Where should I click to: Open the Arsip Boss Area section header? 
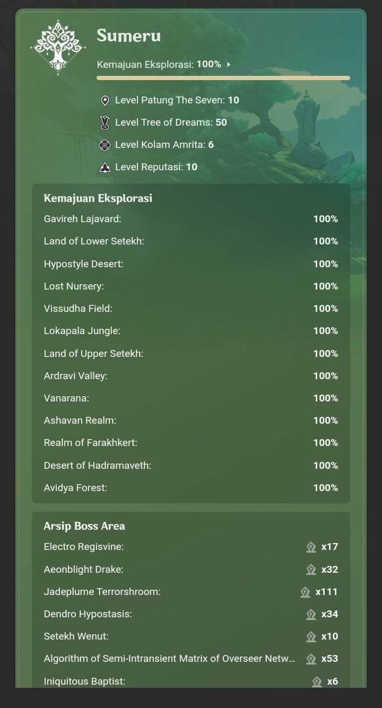point(84,526)
